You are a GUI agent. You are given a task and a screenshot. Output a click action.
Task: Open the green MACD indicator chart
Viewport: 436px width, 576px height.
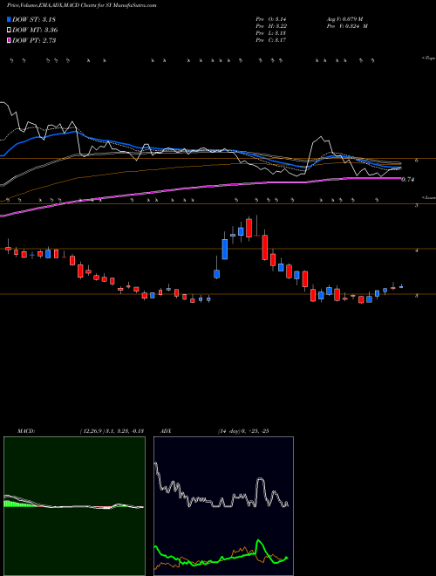[x=74, y=506]
